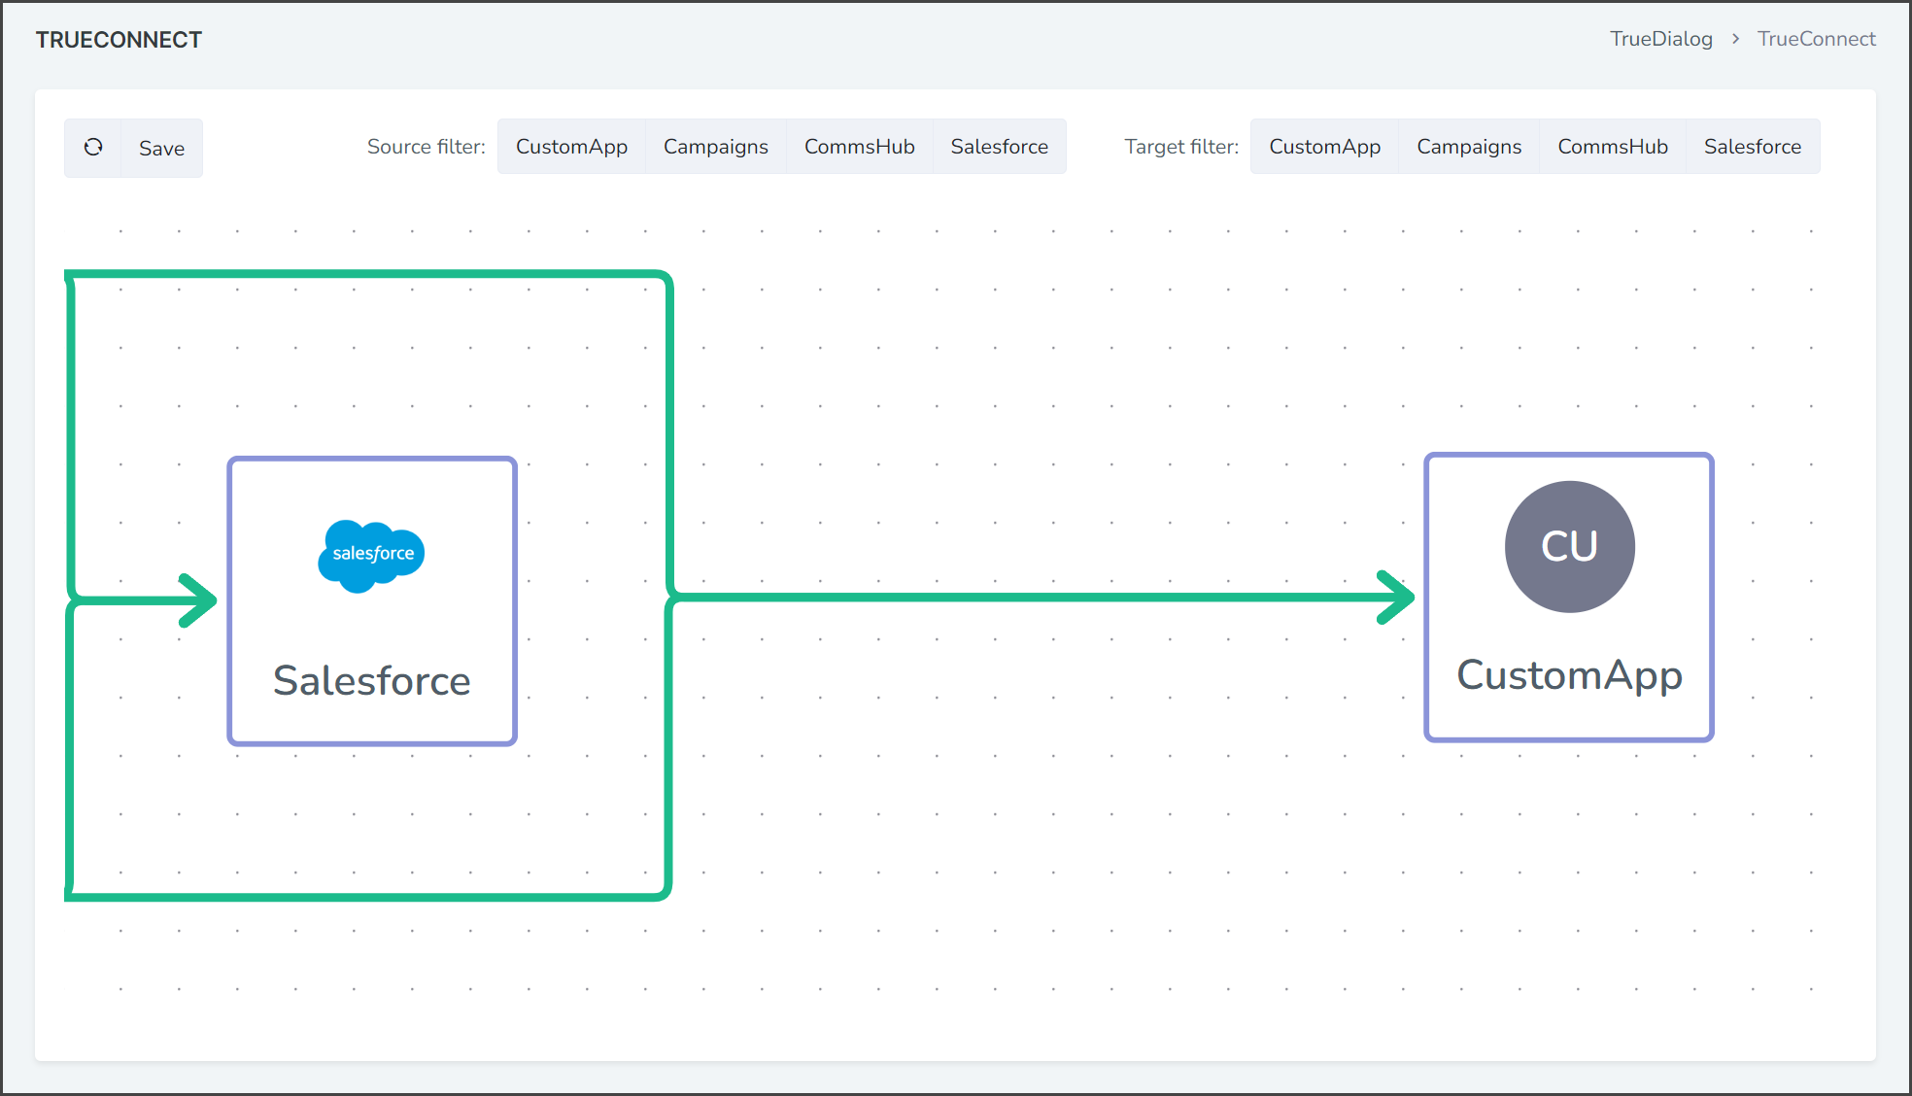
Task: Select the CustomApp node label
Action: click(x=1570, y=675)
